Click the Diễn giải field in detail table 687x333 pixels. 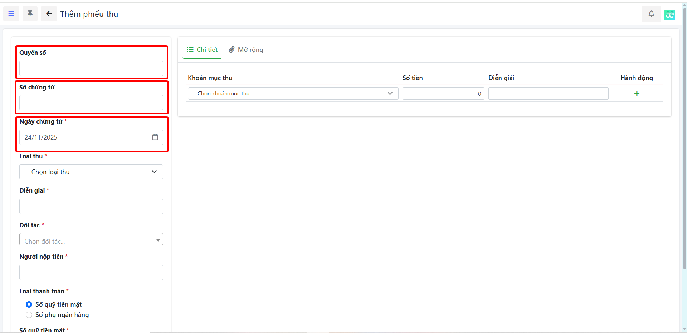tap(548, 94)
